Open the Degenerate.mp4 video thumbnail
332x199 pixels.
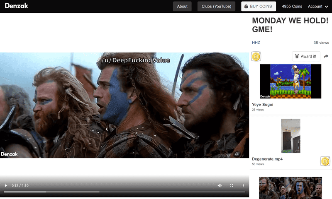[x=290, y=136]
